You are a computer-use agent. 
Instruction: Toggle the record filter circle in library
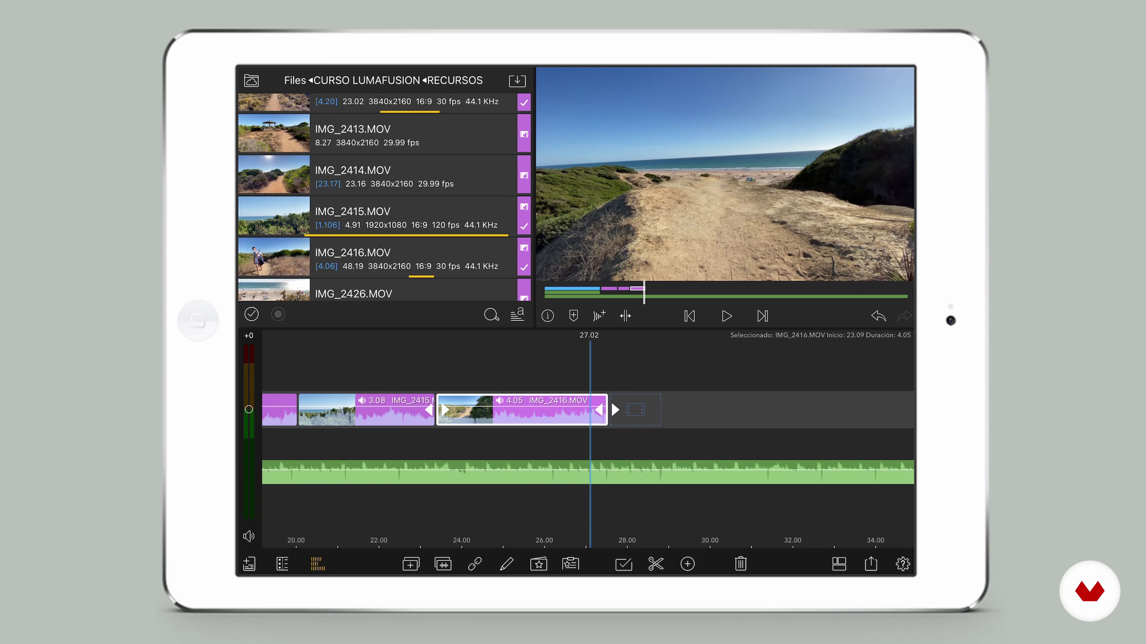(278, 314)
